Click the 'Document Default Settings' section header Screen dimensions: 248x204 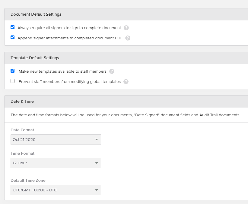(36, 14)
